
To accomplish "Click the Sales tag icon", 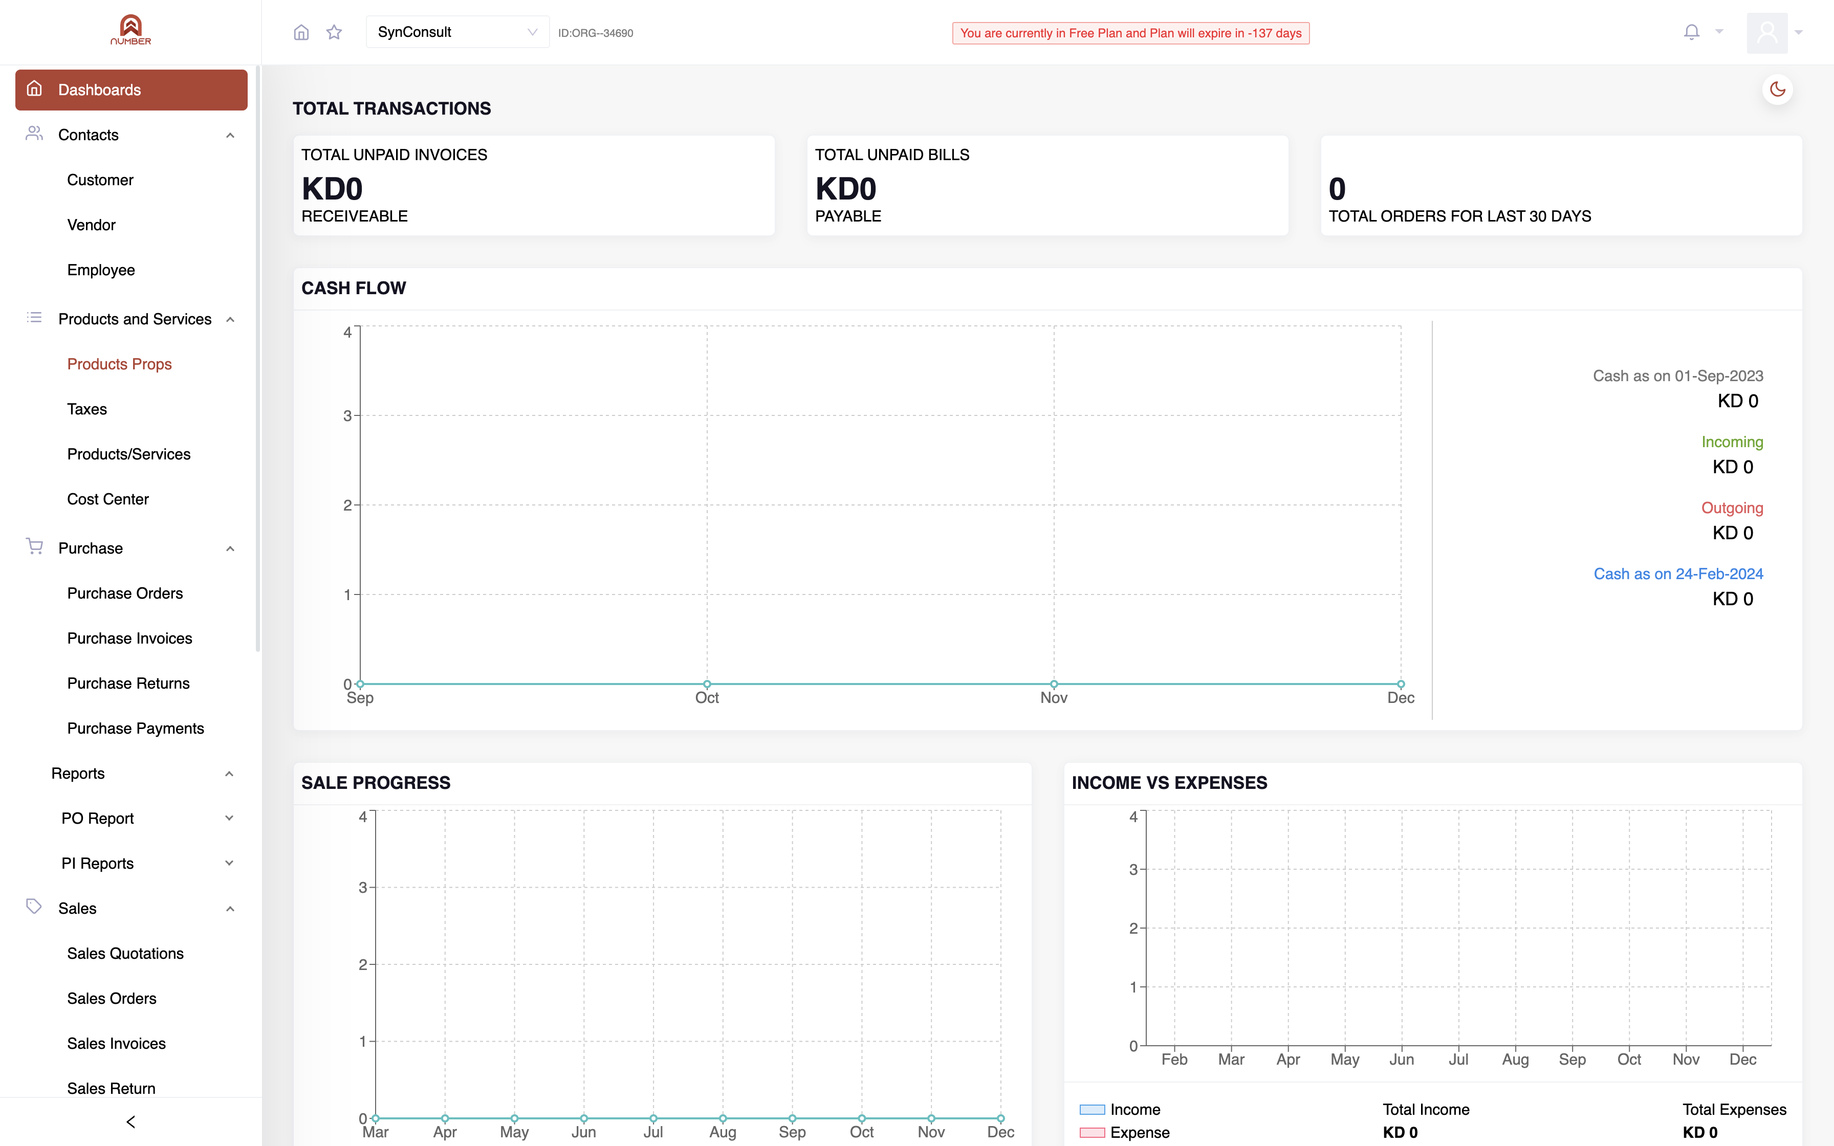I will 34,907.
